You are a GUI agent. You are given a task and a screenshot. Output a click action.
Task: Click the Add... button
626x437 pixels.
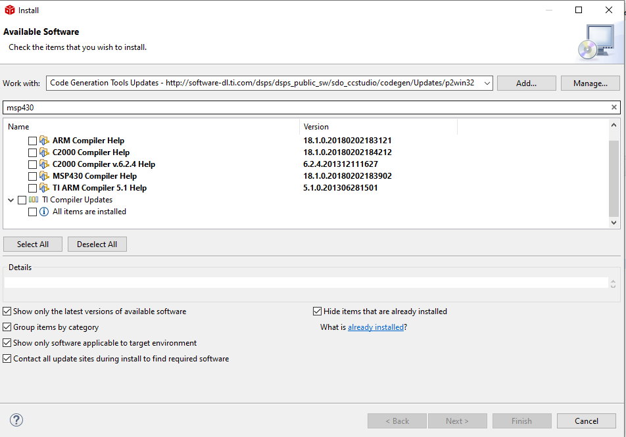coord(526,83)
